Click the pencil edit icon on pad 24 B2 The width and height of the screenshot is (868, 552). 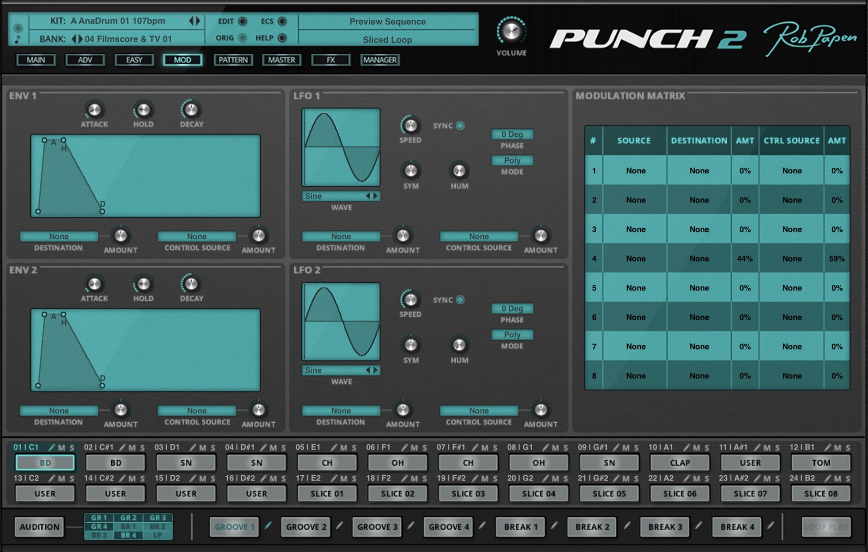827,478
